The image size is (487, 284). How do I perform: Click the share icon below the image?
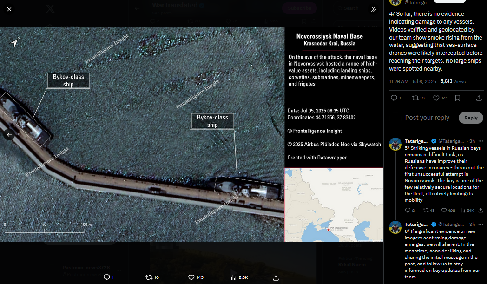(x=276, y=277)
